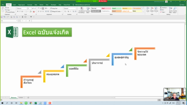Viewport: 187px width, 105px height.
Task: Apply underline formatting
Action: pyautogui.click(x=22, y=11)
